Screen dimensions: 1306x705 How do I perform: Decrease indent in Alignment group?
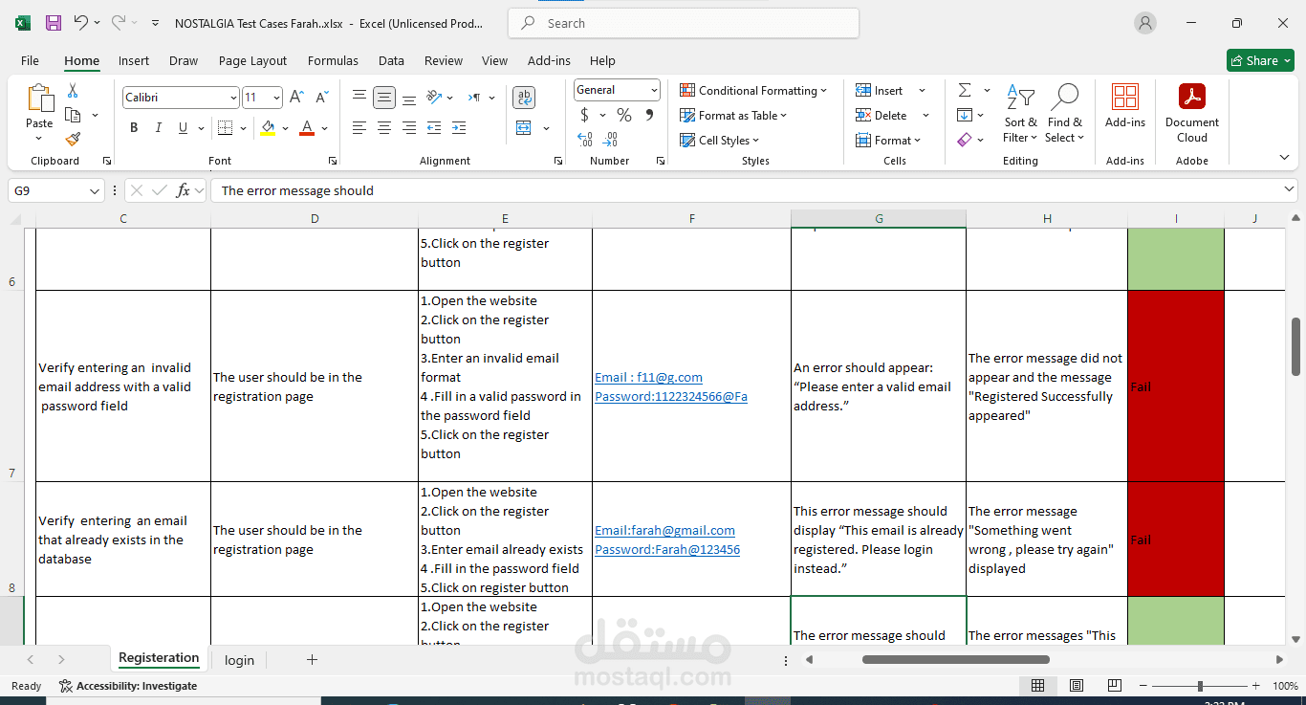click(x=434, y=128)
